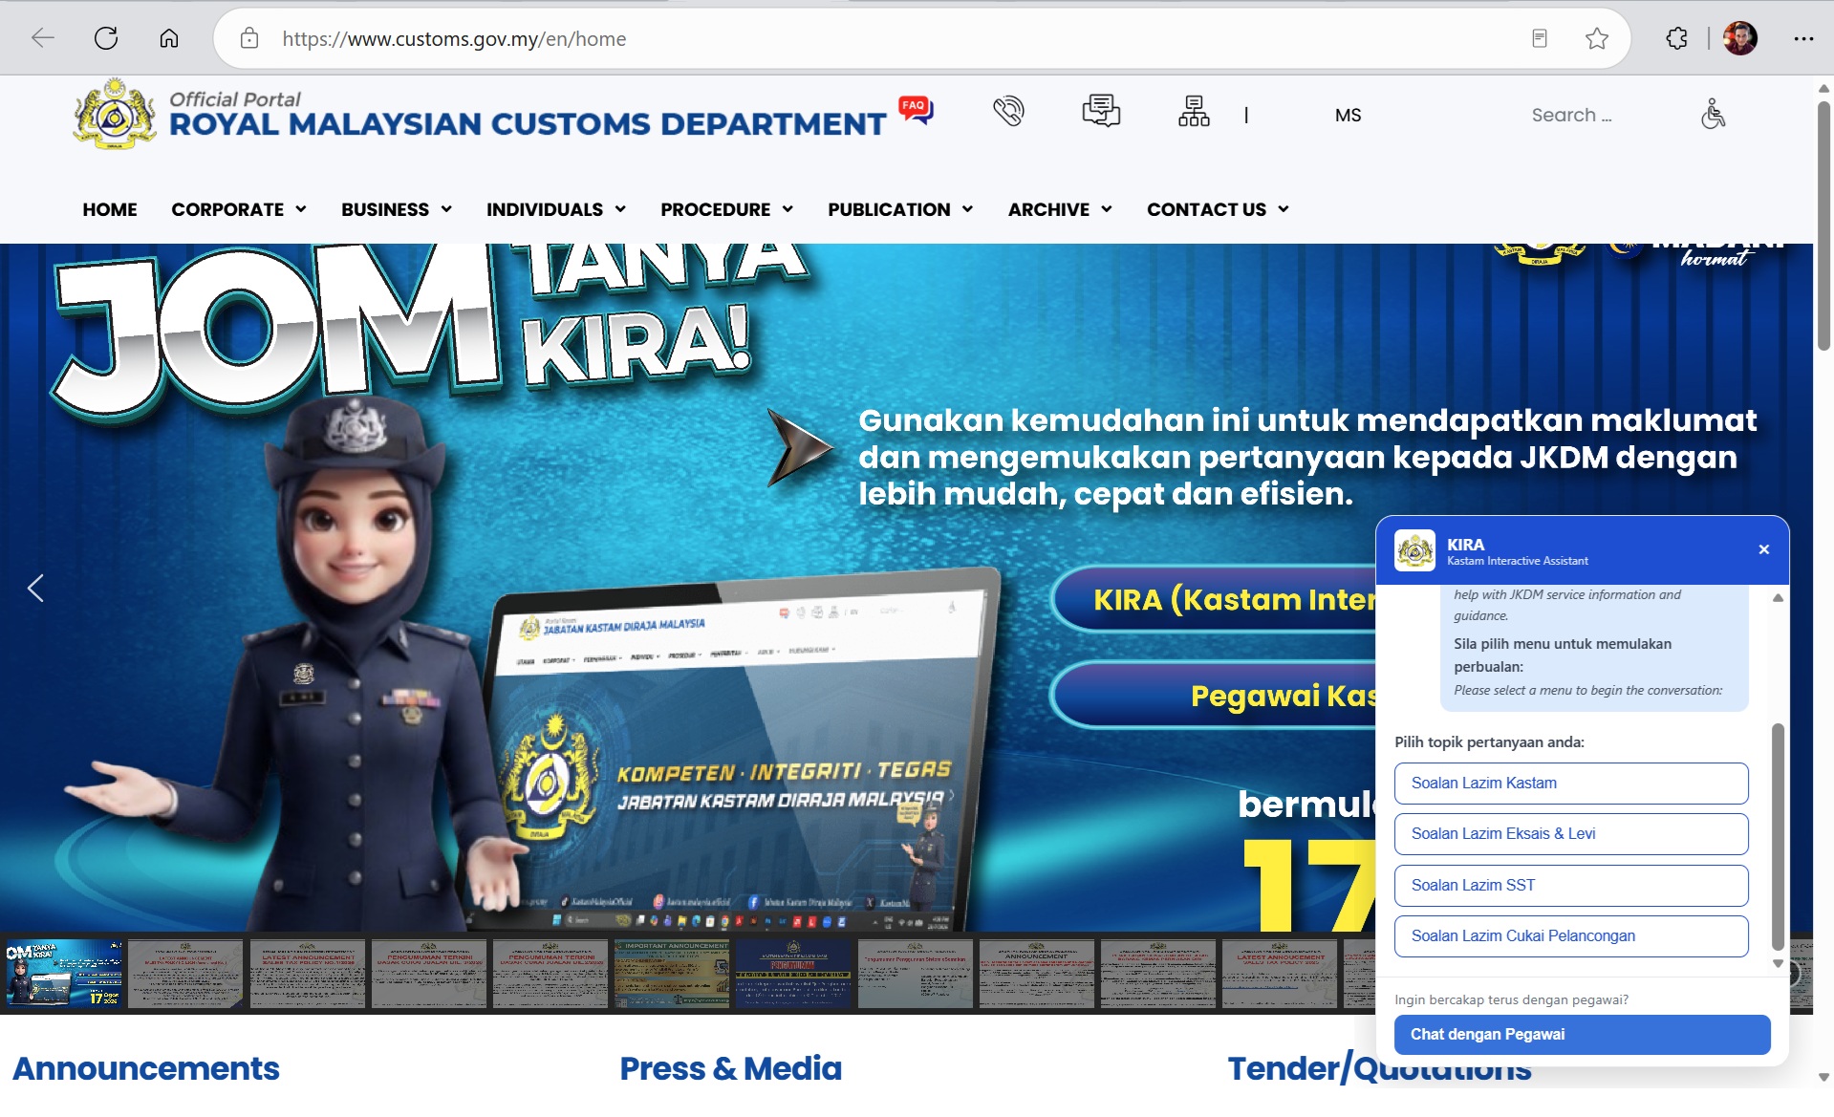Viewport: 1834px width, 1117px height.
Task: Select Soalan Lazim Cukai Pelancongan topic
Action: pyautogui.click(x=1571, y=936)
